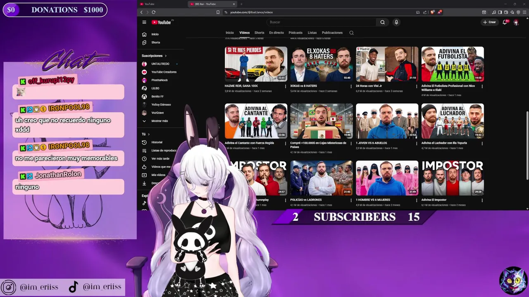Open the 1 JOVEN VS 6 ABUELOS thumbnail
Viewport: 529px width, 297px height.
pyautogui.click(x=387, y=121)
